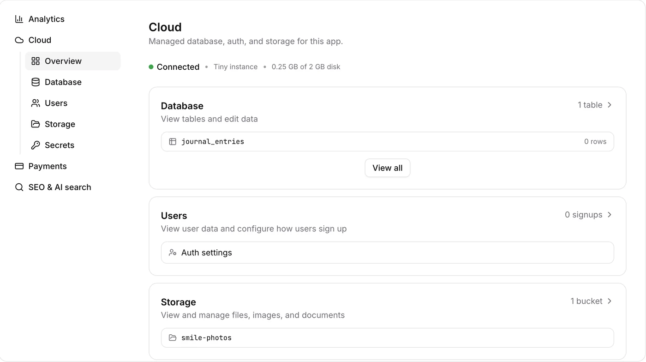The image size is (646, 362).
Task: Click the SEO & AI search magnifier icon
Action: click(19, 187)
